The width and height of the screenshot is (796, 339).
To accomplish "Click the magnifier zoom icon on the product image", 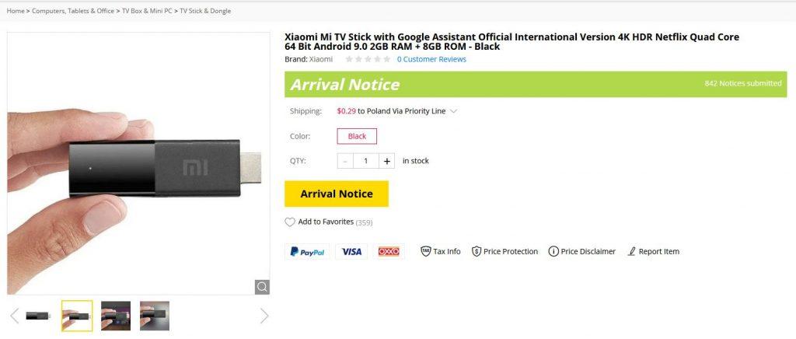I will pyautogui.click(x=262, y=287).
